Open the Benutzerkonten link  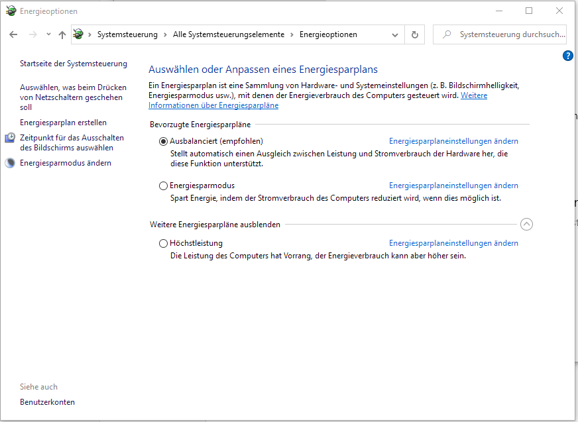[47, 401]
